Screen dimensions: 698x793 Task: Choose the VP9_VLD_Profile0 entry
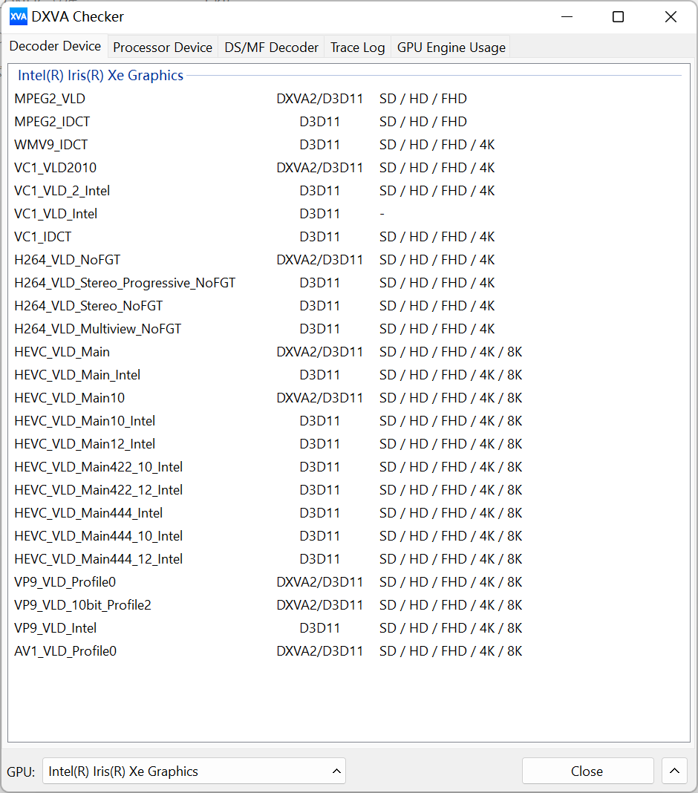coord(65,582)
